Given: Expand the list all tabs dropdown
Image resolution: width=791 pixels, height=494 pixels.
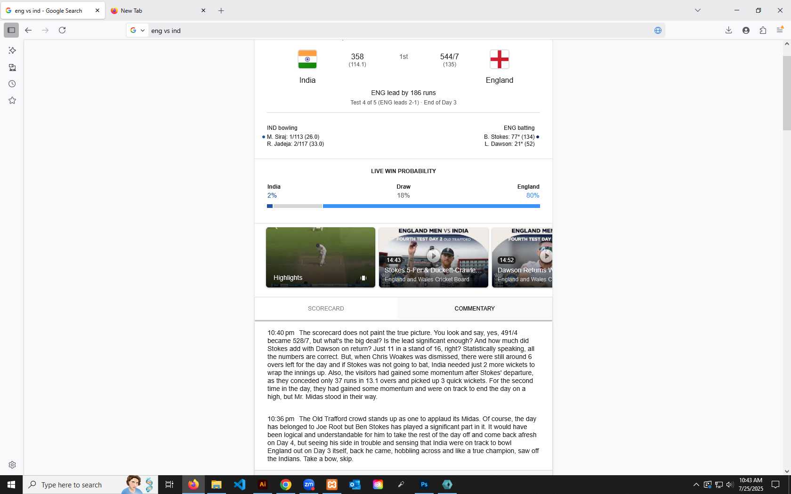Looking at the screenshot, I should click(x=698, y=10).
